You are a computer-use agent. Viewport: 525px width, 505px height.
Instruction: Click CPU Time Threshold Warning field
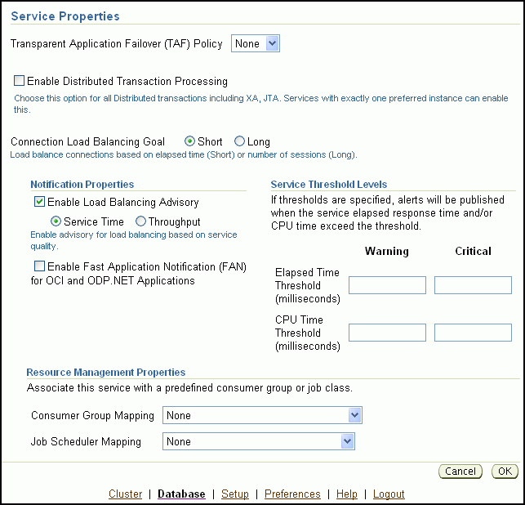click(x=387, y=333)
